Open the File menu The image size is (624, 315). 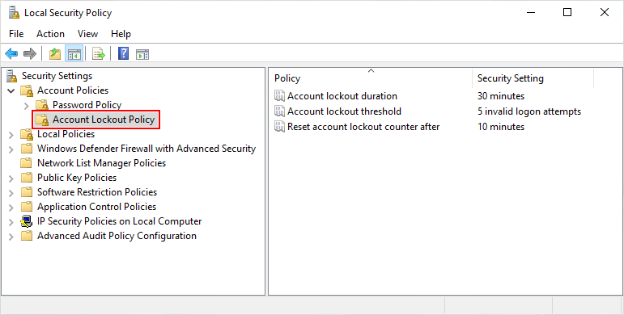click(x=16, y=34)
